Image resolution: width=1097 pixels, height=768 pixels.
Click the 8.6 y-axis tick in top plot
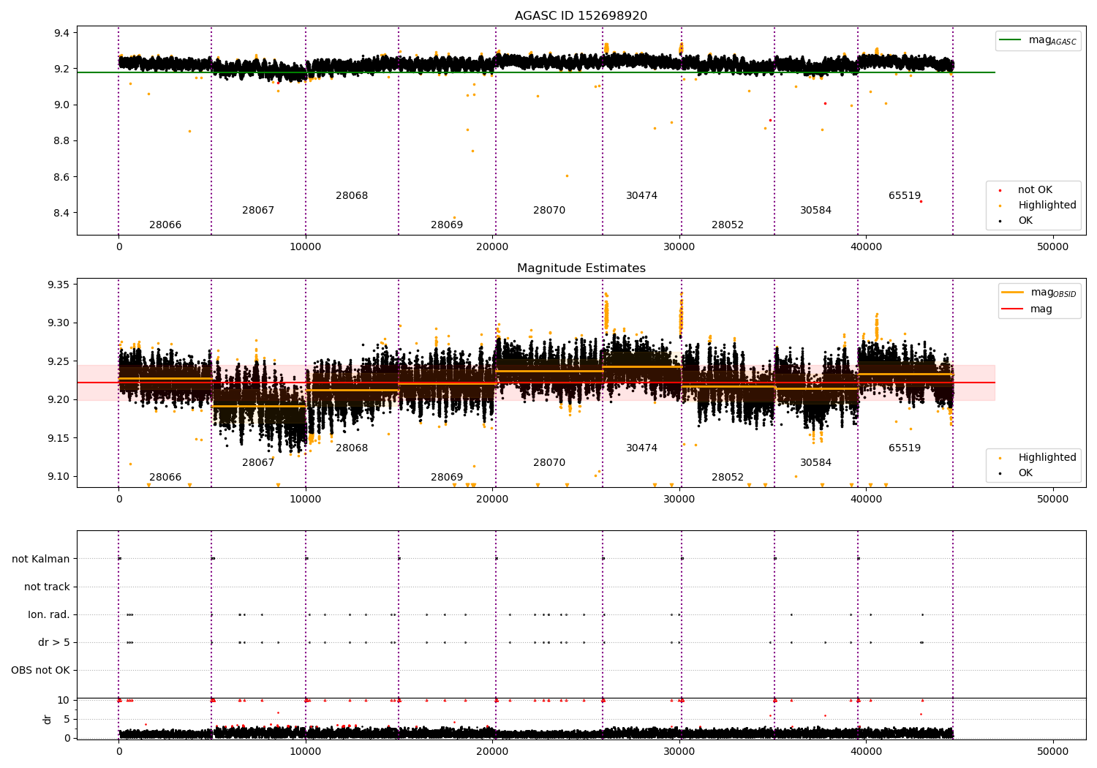(61, 177)
